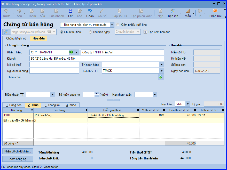This screenshot has width=227, height=170.
Task: Click the Công ty TNHH Trần Anh field
Action: [122, 52]
